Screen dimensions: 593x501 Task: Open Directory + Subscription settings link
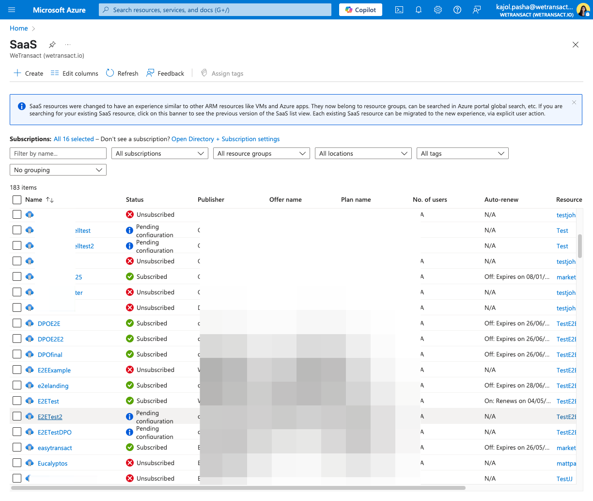coord(226,139)
